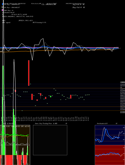
Task: Click the empty Intra Day Trading Price chart panel
Action: point(50,140)
